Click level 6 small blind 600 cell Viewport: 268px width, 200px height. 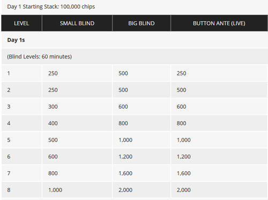pos(77,157)
